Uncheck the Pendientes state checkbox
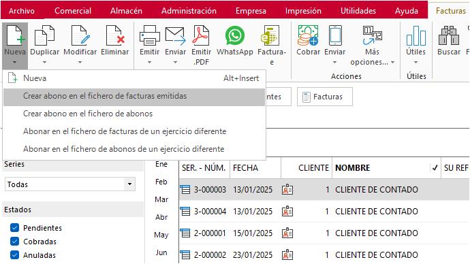Viewport: 470px width, 264px height. tap(14, 228)
